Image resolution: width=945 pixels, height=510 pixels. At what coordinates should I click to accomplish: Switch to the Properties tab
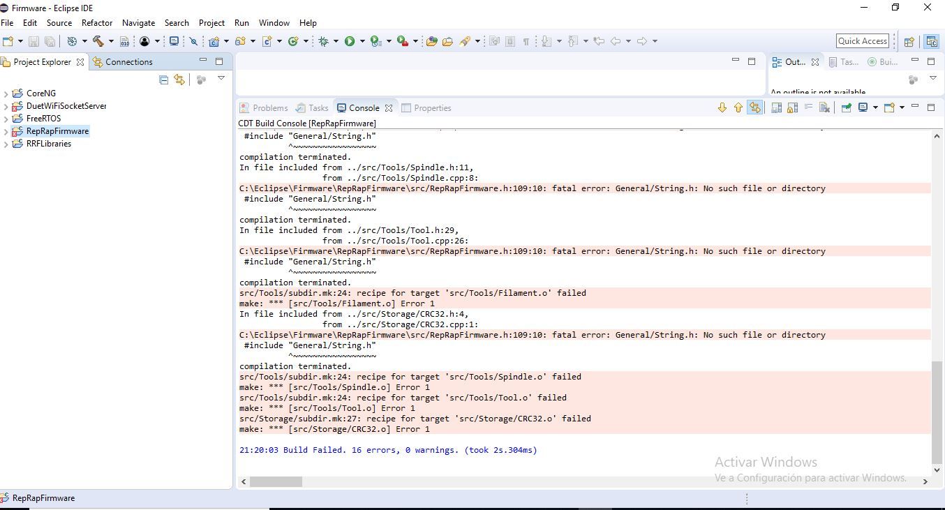point(426,108)
